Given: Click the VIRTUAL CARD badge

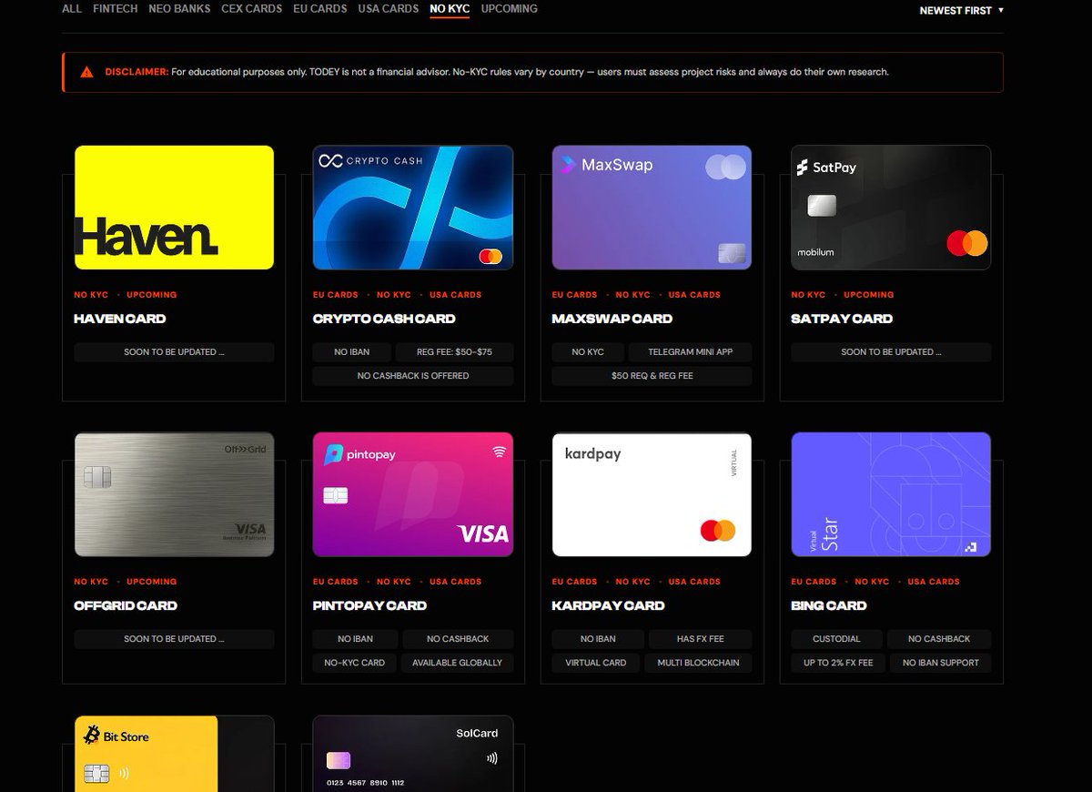Looking at the screenshot, I should [596, 663].
